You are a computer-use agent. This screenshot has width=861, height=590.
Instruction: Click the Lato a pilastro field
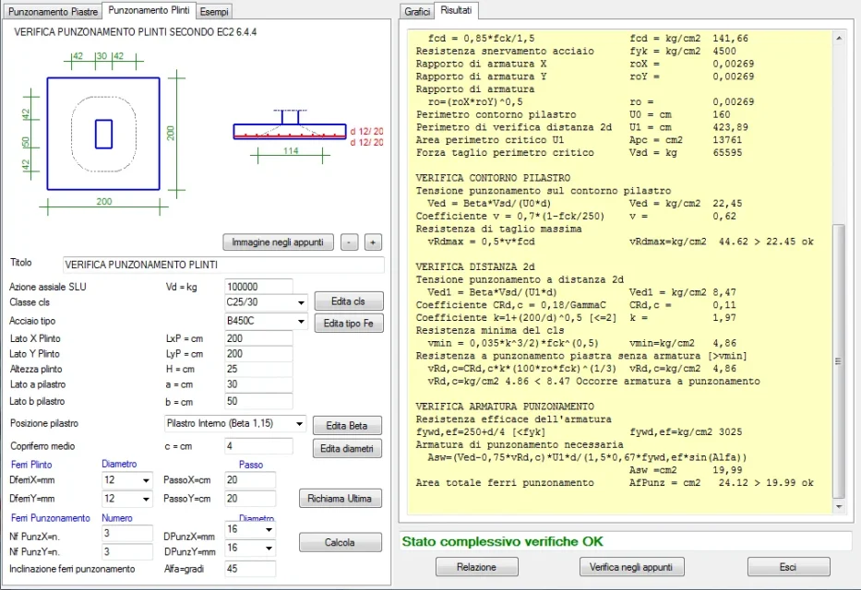(x=258, y=384)
